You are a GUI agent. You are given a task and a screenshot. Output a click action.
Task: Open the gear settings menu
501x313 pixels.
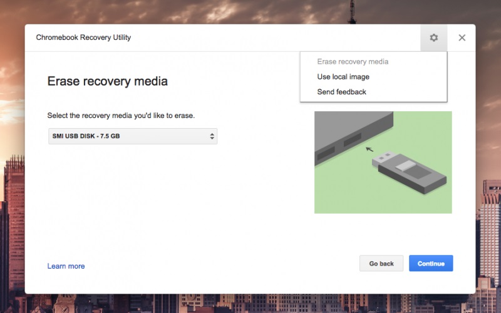[x=433, y=38]
